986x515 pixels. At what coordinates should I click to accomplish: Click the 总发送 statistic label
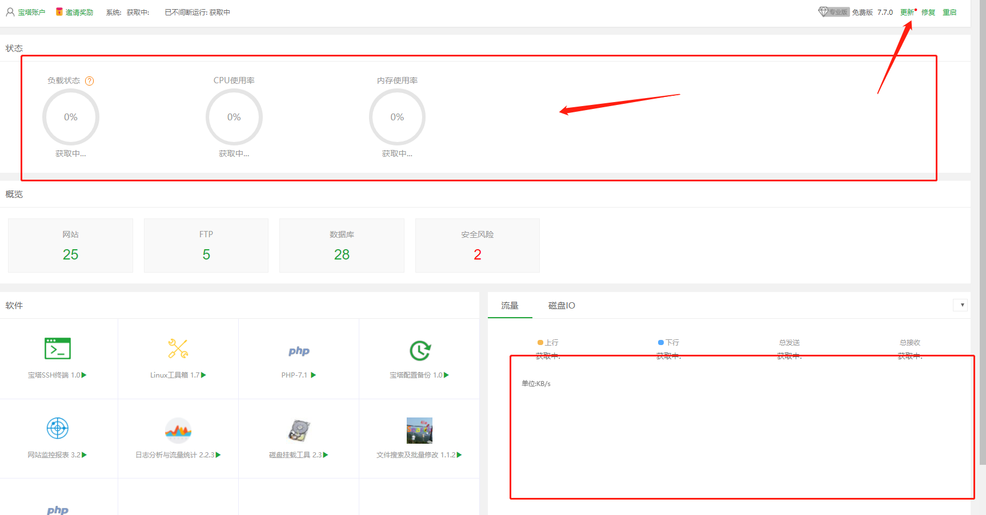(x=789, y=343)
